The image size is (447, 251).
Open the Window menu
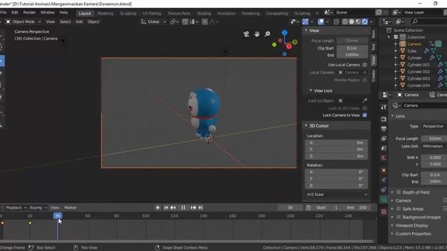47,13
